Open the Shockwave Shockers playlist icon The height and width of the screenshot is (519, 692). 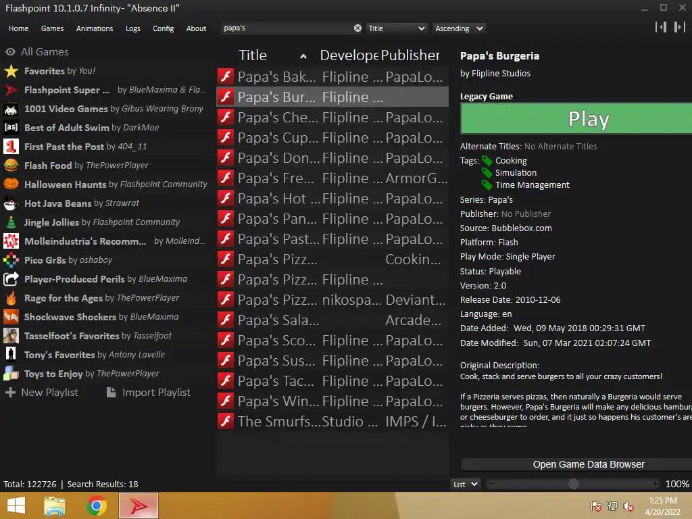[x=11, y=317]
